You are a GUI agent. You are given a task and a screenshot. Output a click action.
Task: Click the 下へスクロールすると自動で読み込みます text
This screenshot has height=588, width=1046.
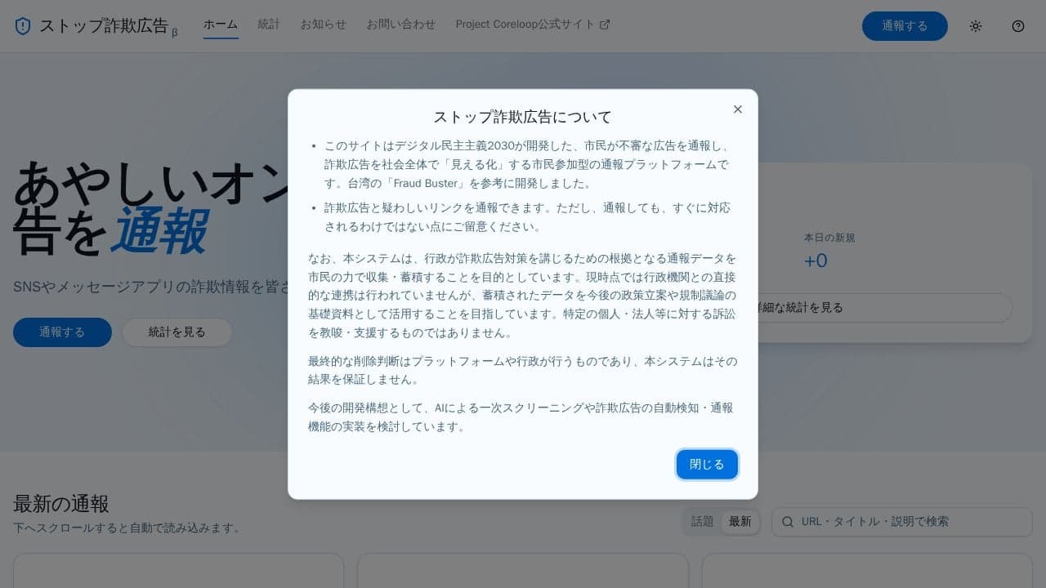click(127, 528)
